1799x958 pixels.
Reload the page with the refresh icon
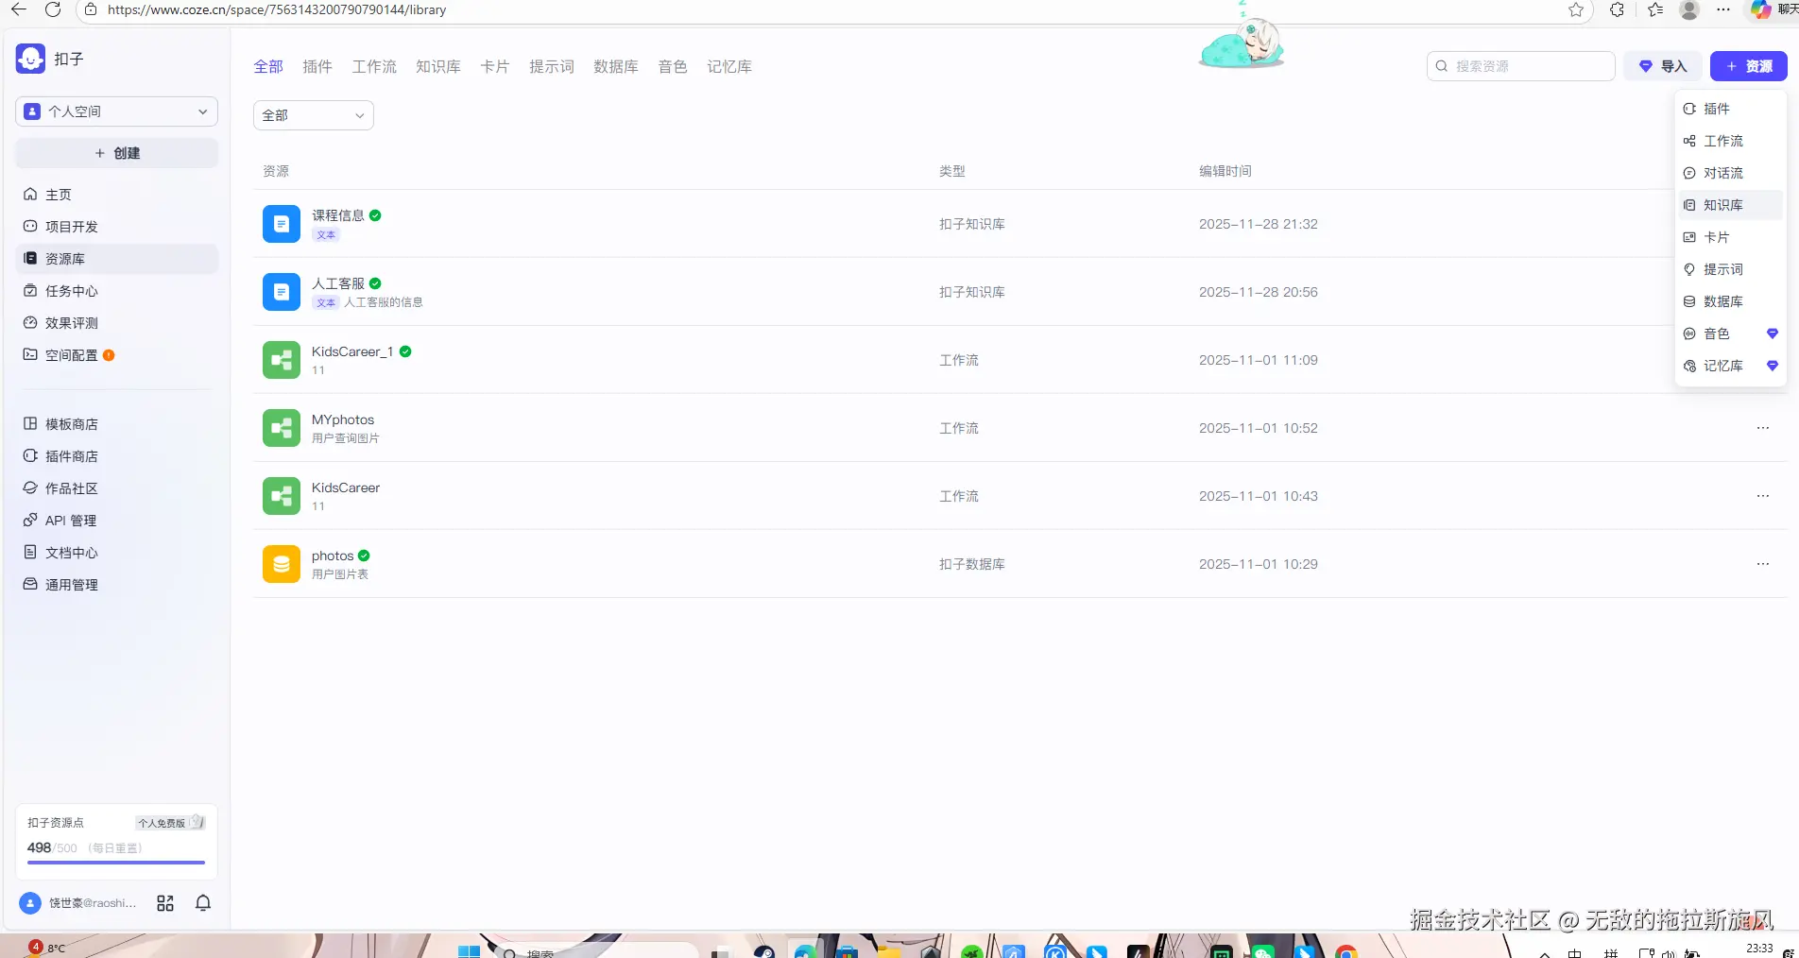tap(53, 9)
